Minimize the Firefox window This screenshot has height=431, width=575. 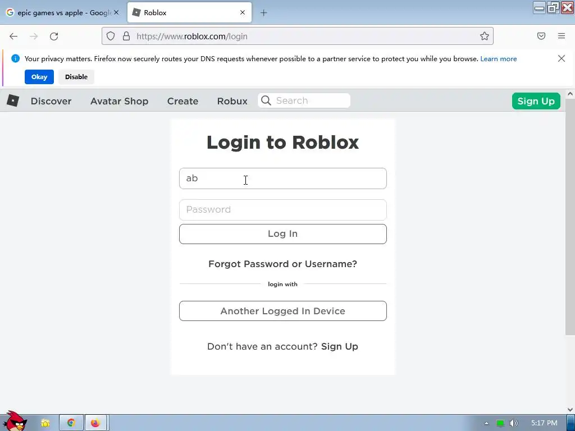[539, 8]
